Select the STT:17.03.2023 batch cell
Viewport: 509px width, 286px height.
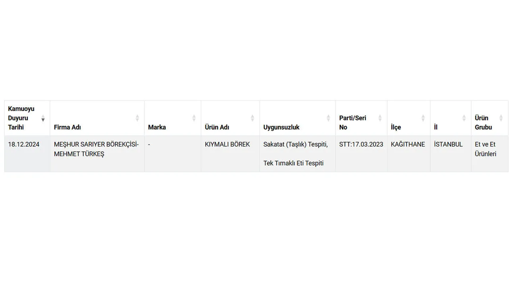[x=361, y=145]
